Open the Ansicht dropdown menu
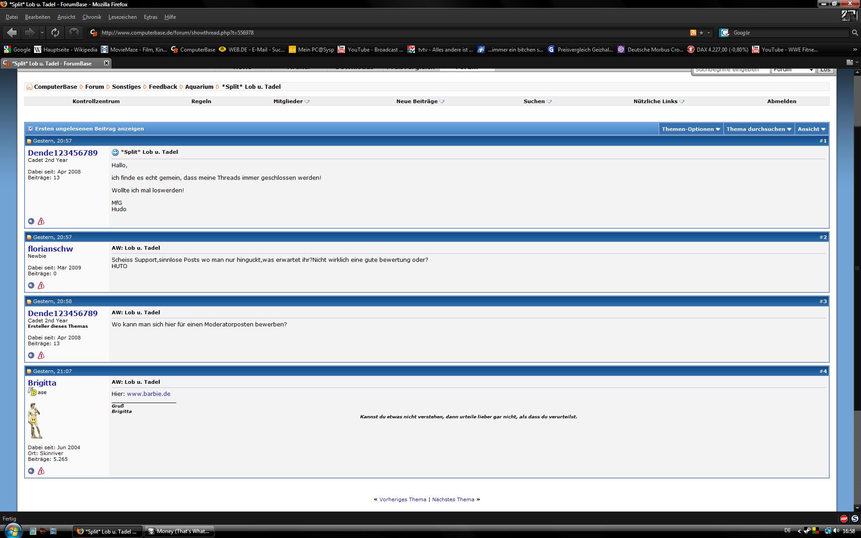The height and width of the screenshot is (538, 861). tap(811, 129)
